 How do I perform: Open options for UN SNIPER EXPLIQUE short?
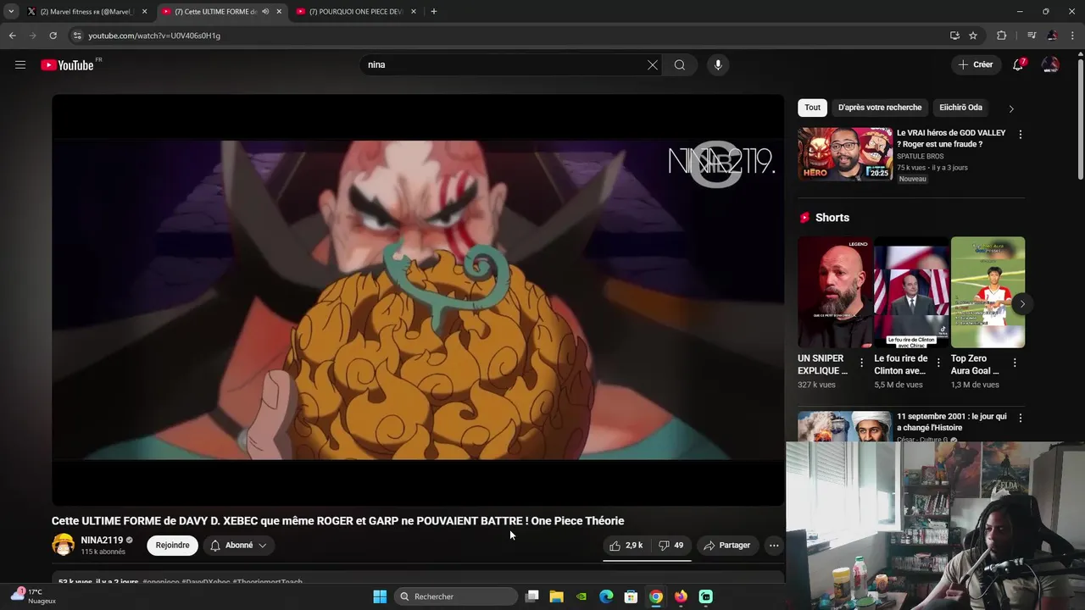click(x=861, y=363)
